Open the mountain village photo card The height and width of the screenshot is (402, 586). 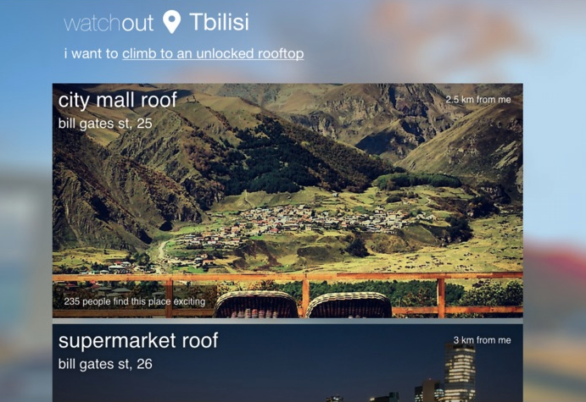click(x=287, y=201)
